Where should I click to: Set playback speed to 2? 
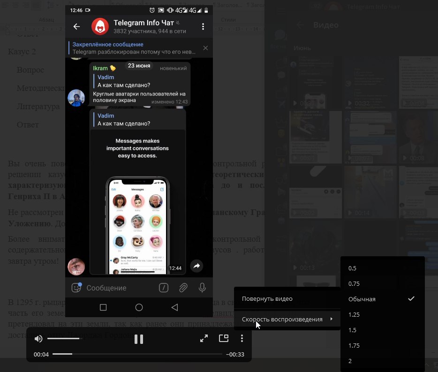[382, 361]
